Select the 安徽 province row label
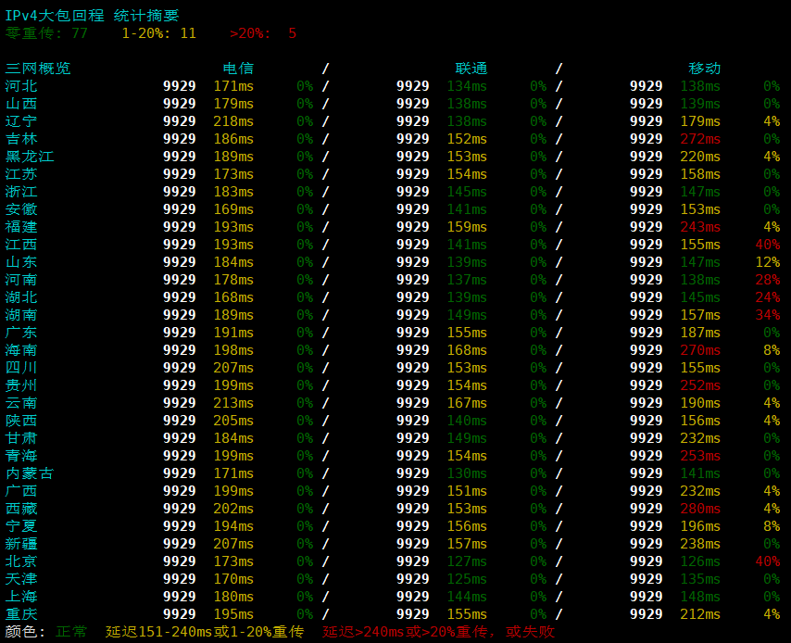 [21, 209]
